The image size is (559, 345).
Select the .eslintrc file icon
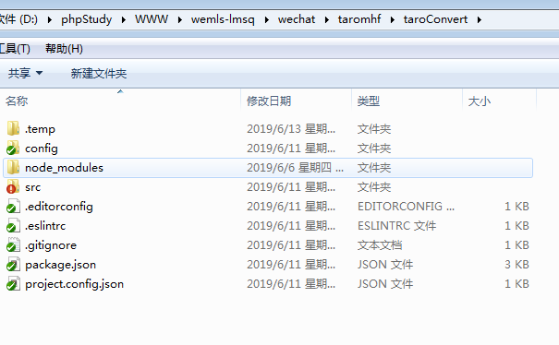point(13,226)
